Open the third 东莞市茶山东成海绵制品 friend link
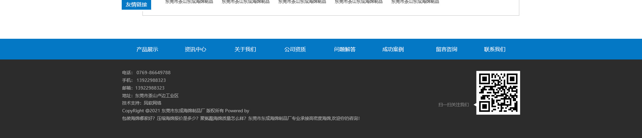 (302, 2)
